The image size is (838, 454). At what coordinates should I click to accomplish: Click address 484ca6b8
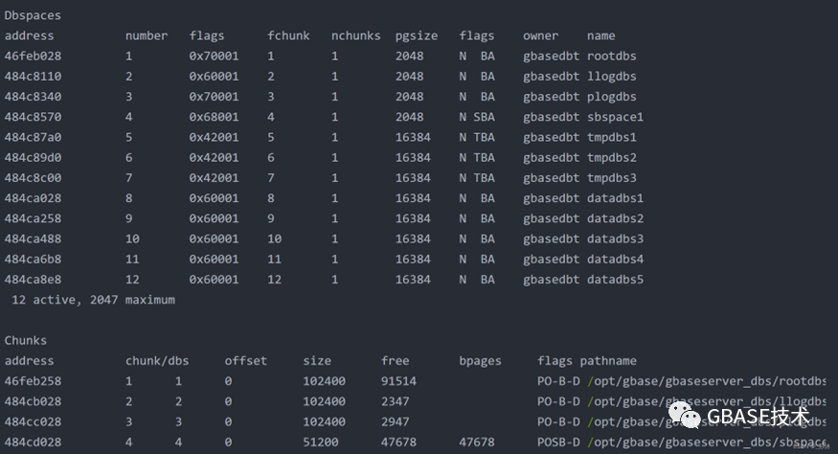point(33,260)
